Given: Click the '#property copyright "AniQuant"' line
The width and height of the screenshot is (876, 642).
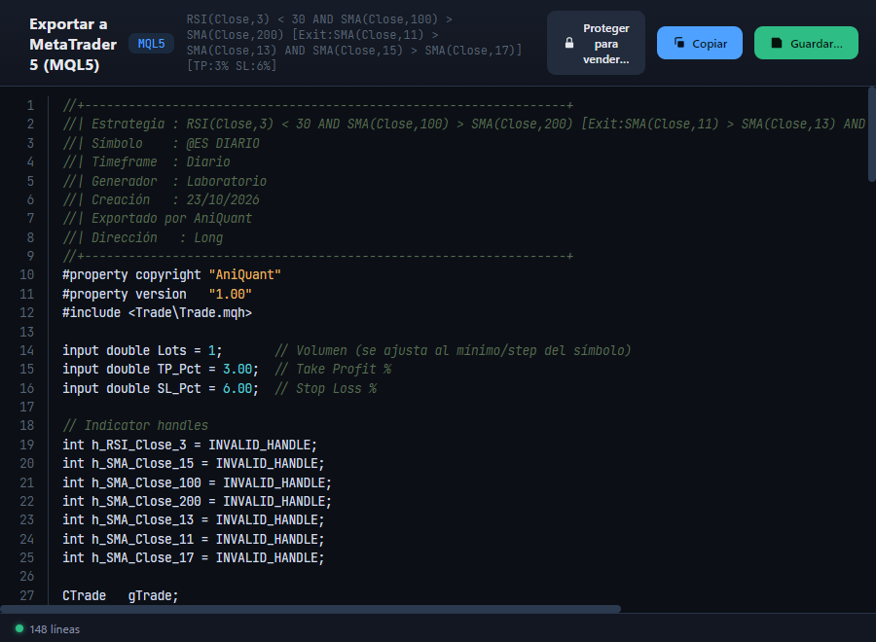Looking at the screenshot, I should tap(171, 274).
